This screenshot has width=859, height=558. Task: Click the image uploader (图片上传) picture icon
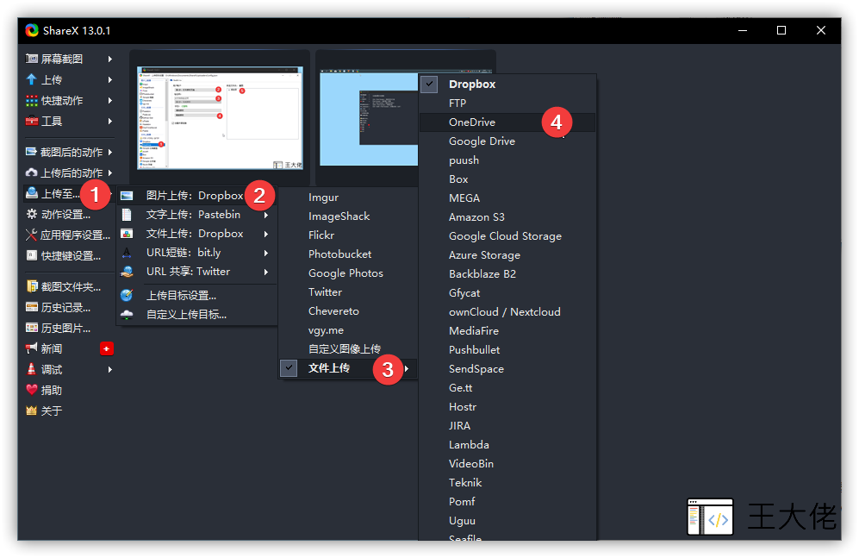coord(127,196)
